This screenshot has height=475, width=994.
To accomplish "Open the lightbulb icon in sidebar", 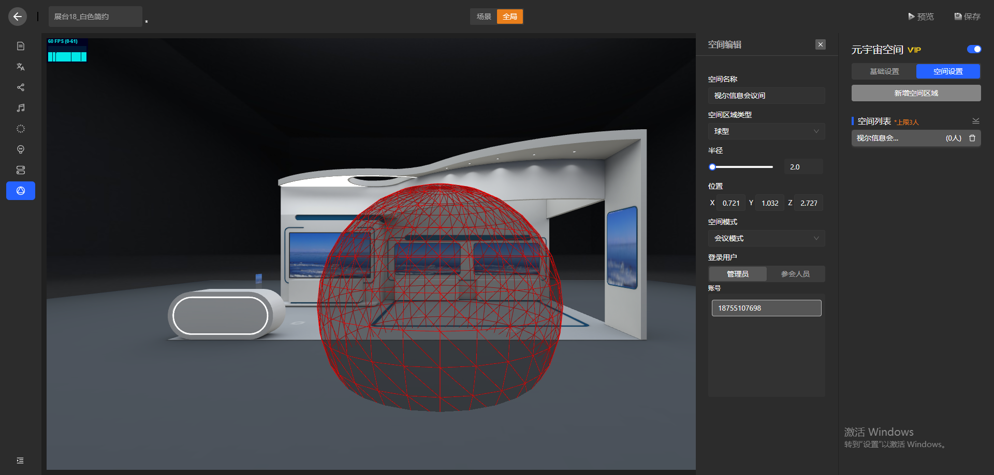I will [x=21, y=149].
